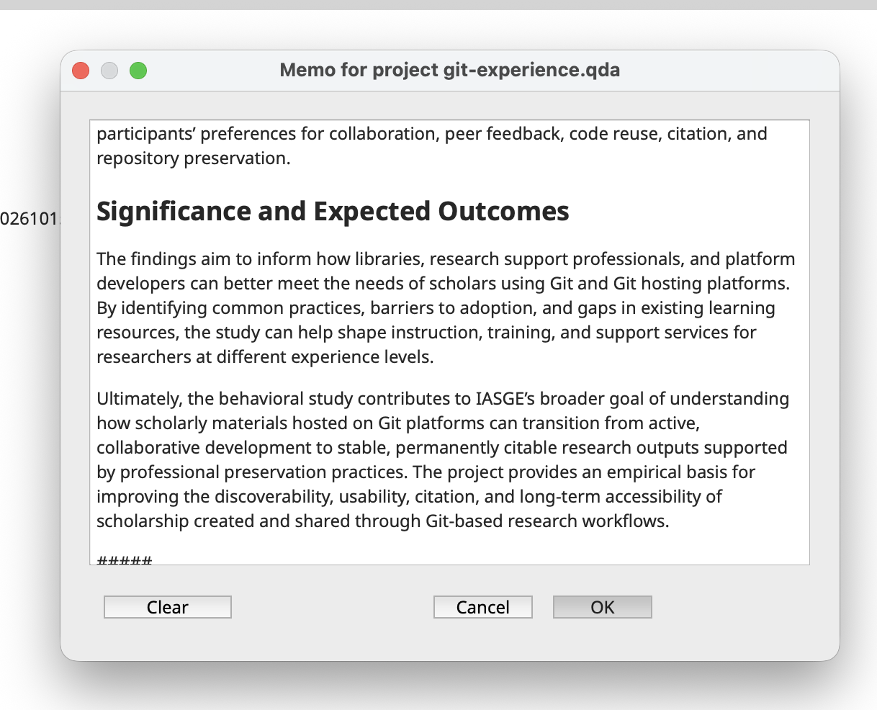The image size is (877, 710).
Task: Click paragraph beginning 'Ultimately, the behavioral study'
Action: pos(443,459)
